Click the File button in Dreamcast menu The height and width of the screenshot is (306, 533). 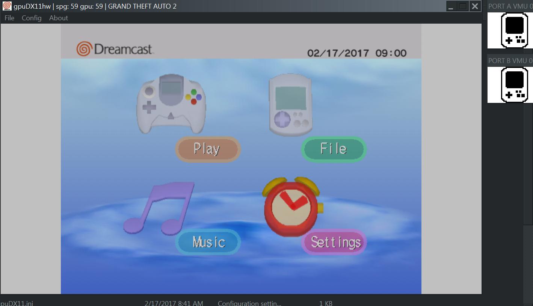(334, 149)
